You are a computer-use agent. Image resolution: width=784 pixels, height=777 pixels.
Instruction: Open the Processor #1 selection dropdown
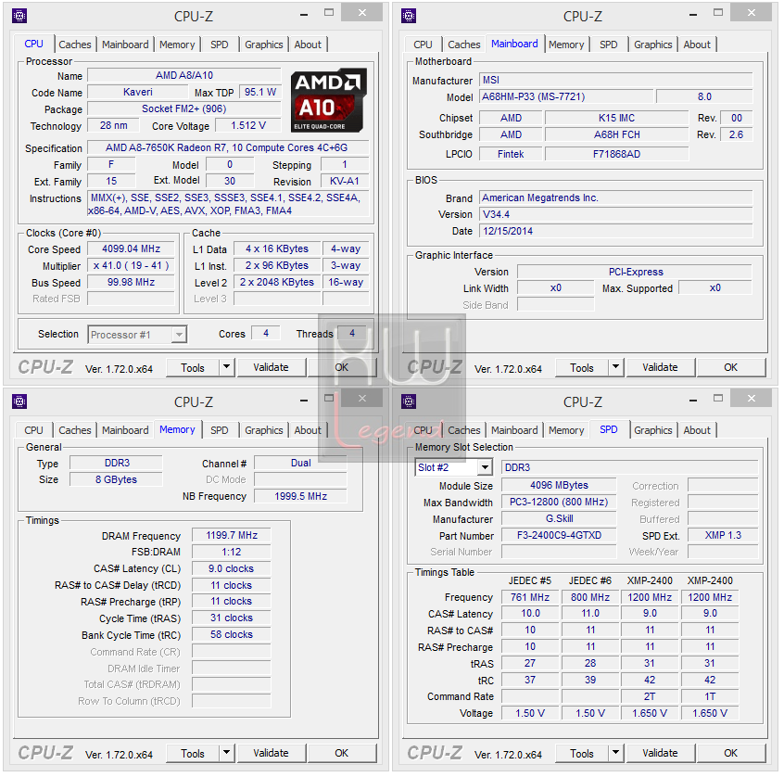pos(179,335)
